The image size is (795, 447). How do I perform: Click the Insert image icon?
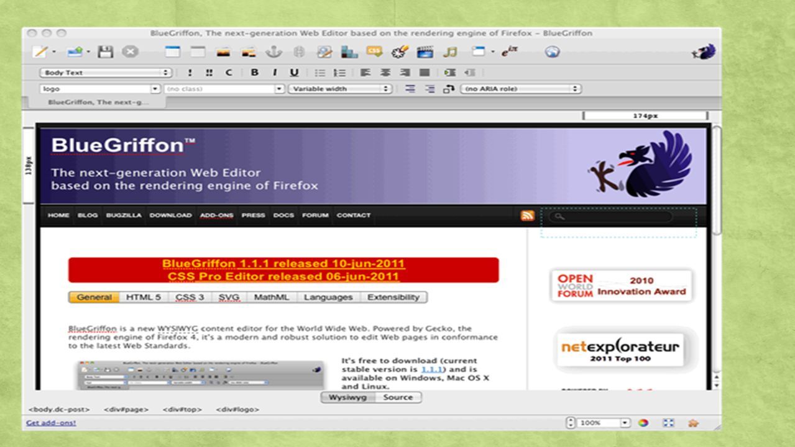(223, 52)
